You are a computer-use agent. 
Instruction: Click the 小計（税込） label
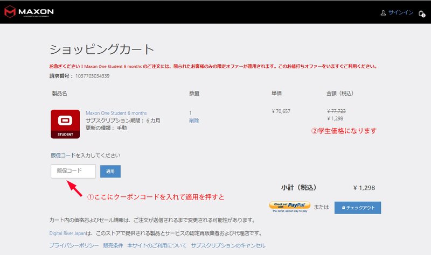pyautogui.click(x=298, y=188)
